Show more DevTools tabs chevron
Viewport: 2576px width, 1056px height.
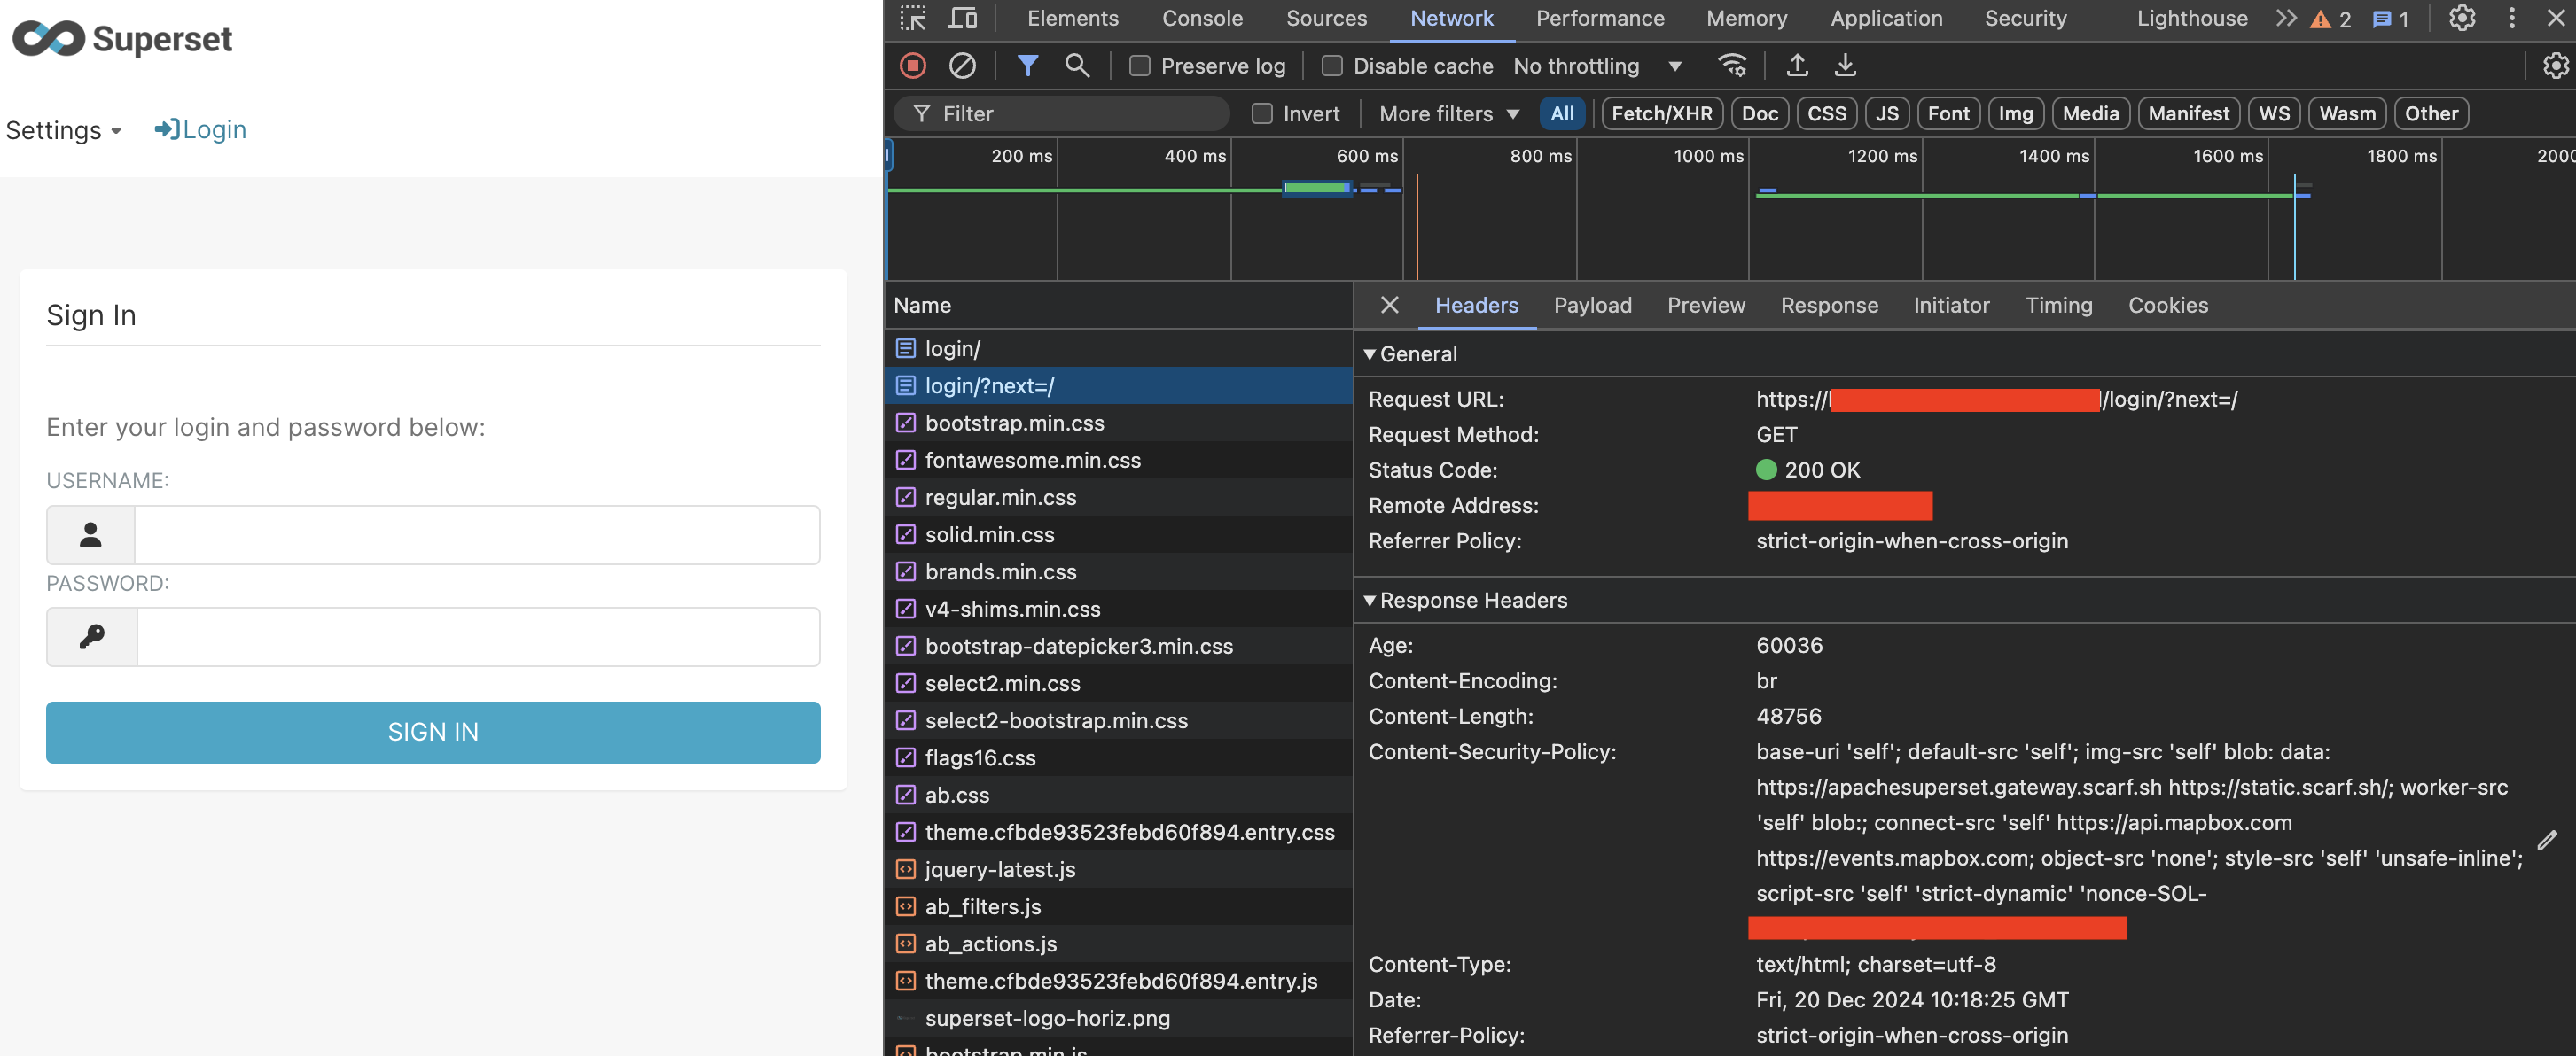tap(2286, 18)
